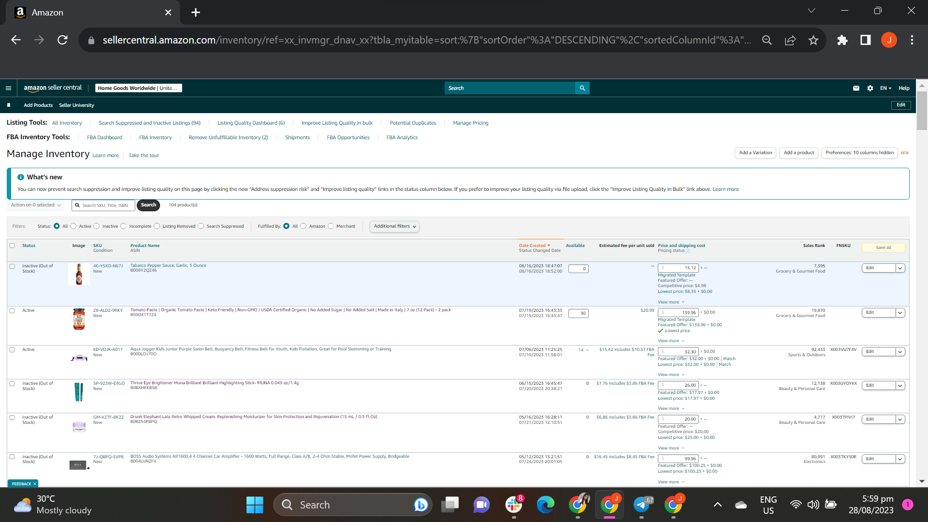This screenshot has height=522, width=928.
Task: Open the Home Goods Worldwide store switcher
Action: [x=139, y=88]
